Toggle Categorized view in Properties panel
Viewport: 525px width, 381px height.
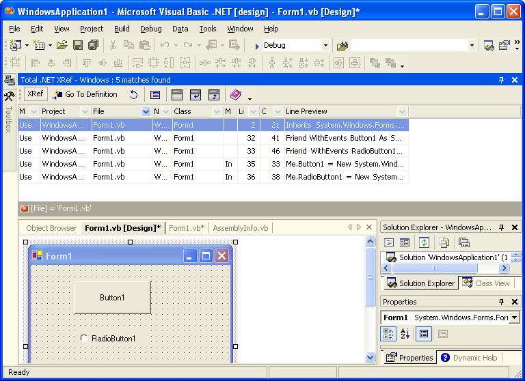tap(388, 334)
